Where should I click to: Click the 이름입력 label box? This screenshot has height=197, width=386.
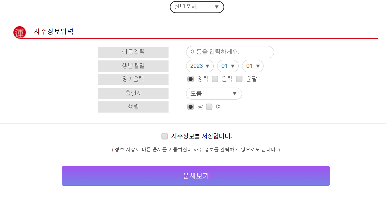133,52
